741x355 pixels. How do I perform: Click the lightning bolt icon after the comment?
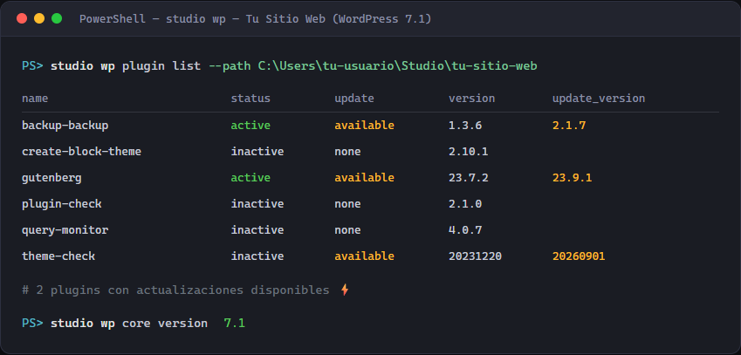[x=345, y=290]
